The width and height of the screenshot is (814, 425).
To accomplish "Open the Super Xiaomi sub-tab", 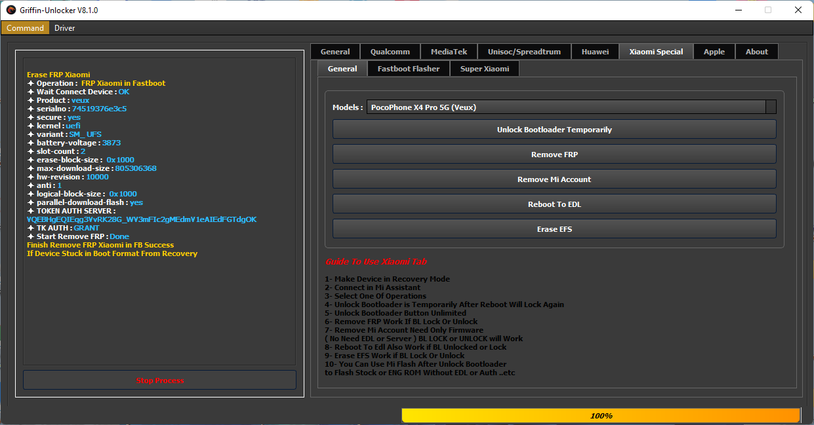I will click(485, 69).
